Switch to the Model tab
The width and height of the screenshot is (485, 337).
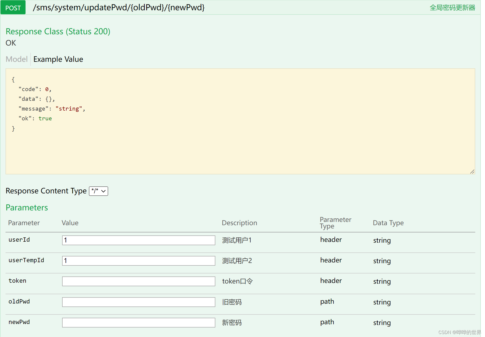[x=17, y=59]
